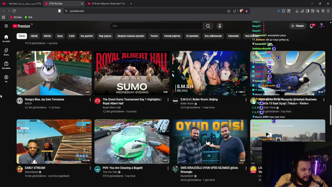The width and height of the screenshot is (332, 187).
Task: Open the Leo AI sparkle icon
Action: click(x=318, y=11)
